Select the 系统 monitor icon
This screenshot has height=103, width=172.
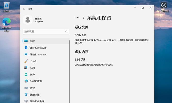[26, 41]
